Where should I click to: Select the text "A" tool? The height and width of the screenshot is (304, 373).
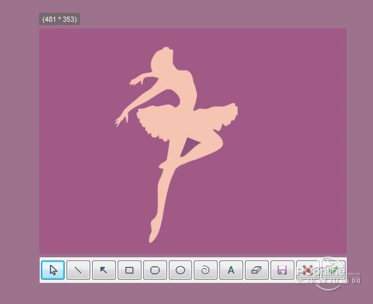pos(231,270)
